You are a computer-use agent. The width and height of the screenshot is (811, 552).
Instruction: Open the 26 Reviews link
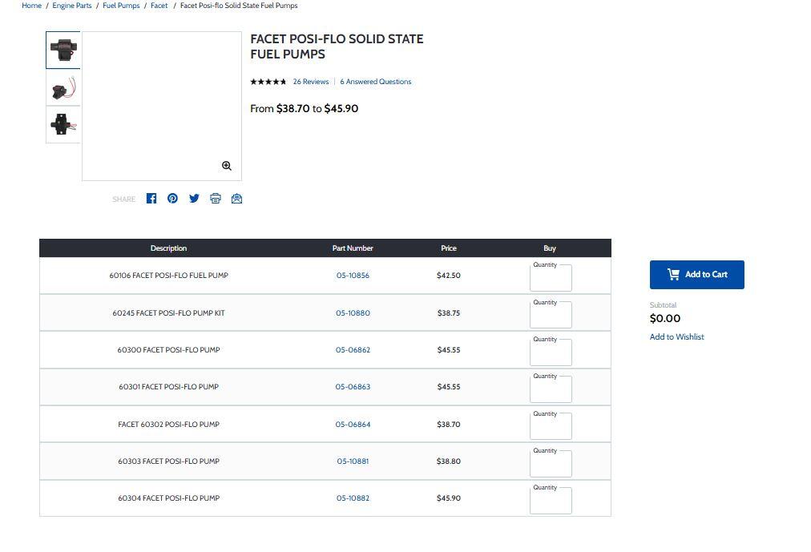click(x=311, y=82)
